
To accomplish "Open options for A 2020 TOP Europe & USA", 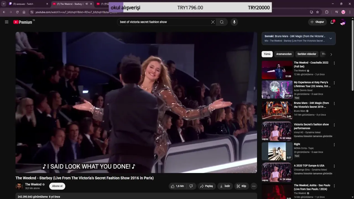I will [334, 166].
